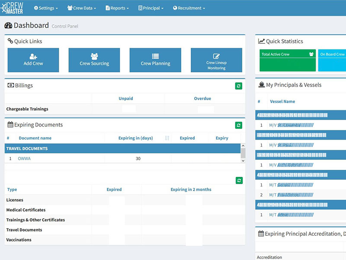This screenshot has height=260, width=346.
Task: Click the On Board Crew statistics tile
Action: (332, 60)
